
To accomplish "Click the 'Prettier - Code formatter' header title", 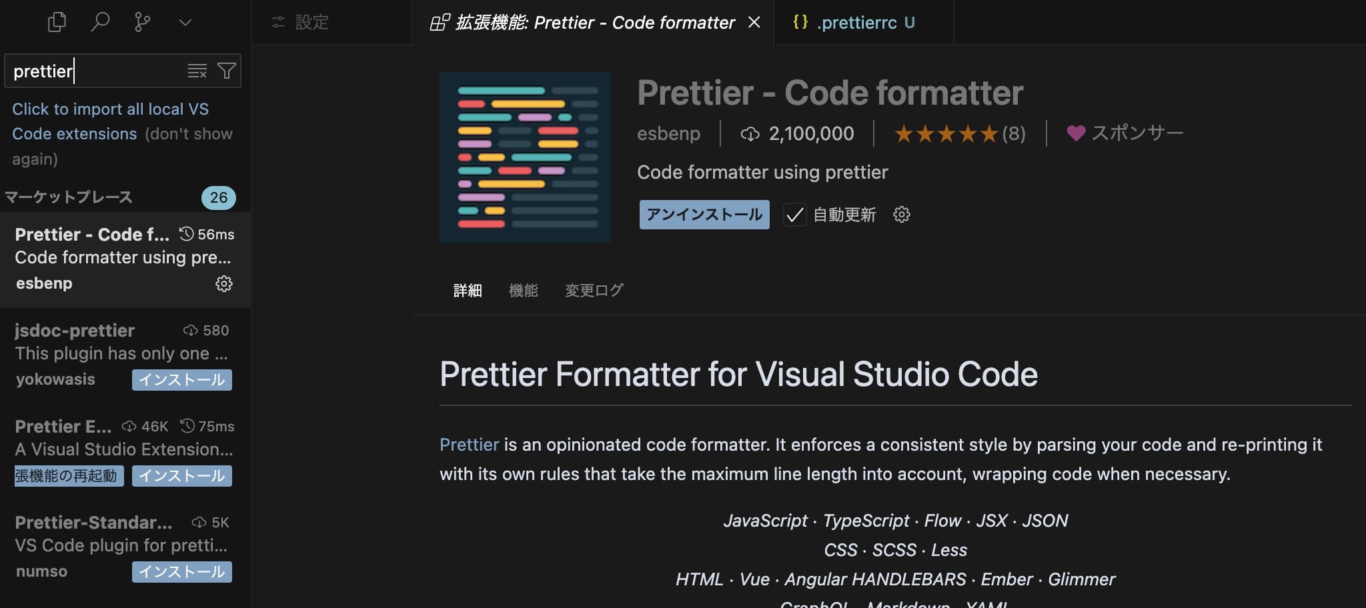I will tap(830, 93).
